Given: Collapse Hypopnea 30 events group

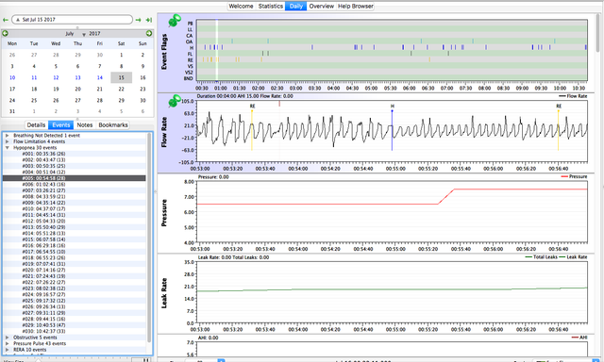Looking at the screenshot, I should click(7, 148).
